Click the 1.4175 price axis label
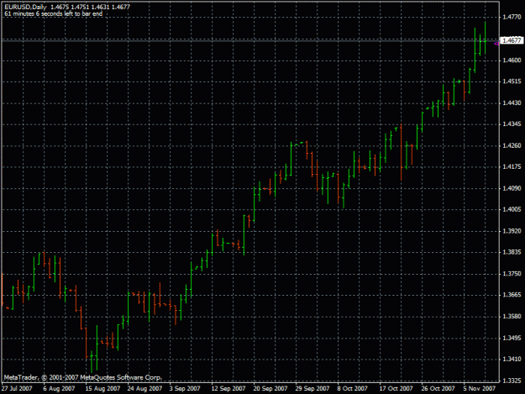 coord(512,166)
